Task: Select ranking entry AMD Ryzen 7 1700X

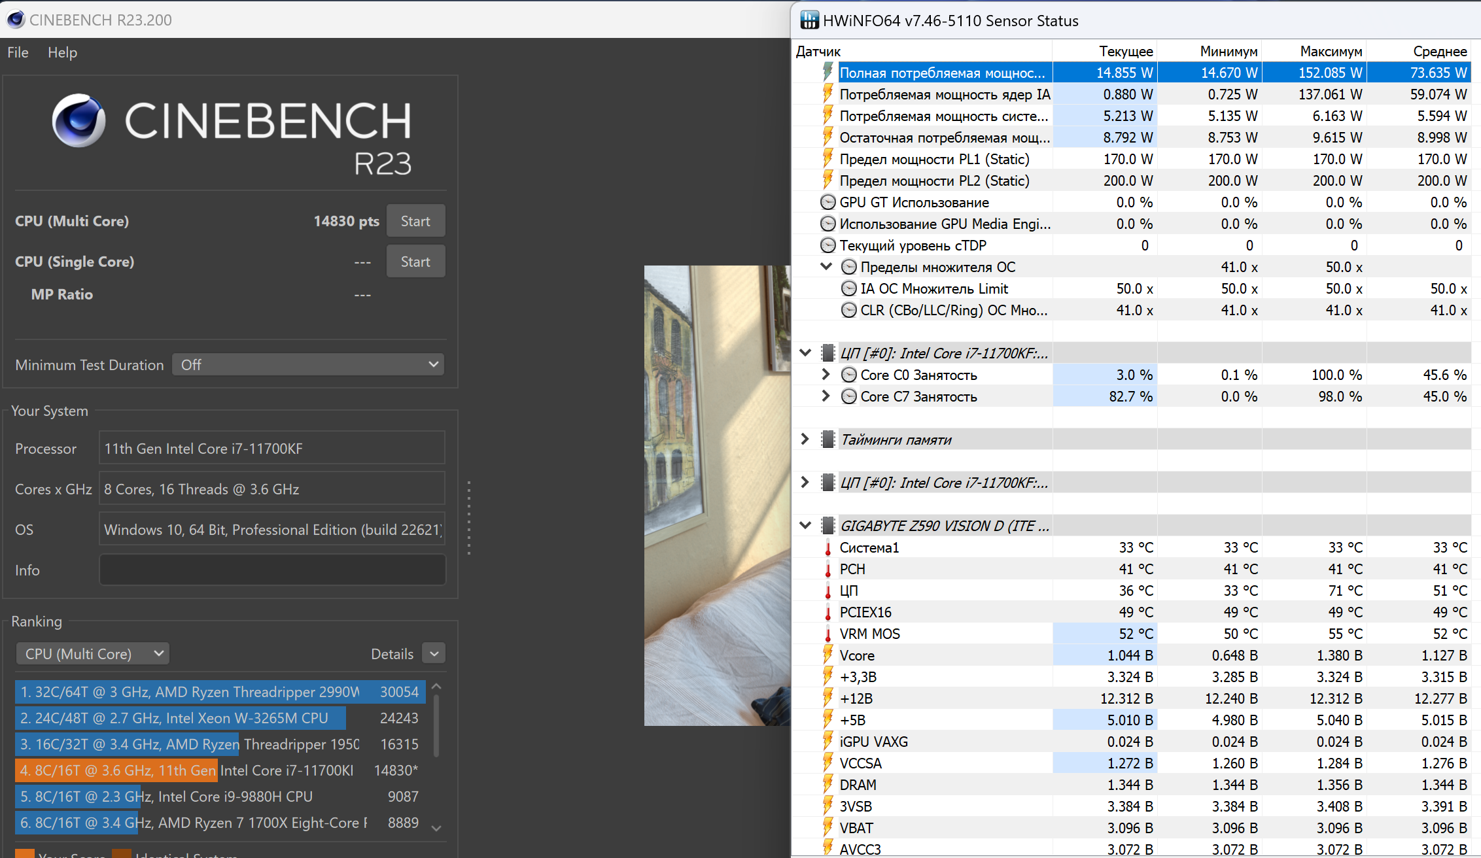Action: pyautogui.click(x=220, y=823)
